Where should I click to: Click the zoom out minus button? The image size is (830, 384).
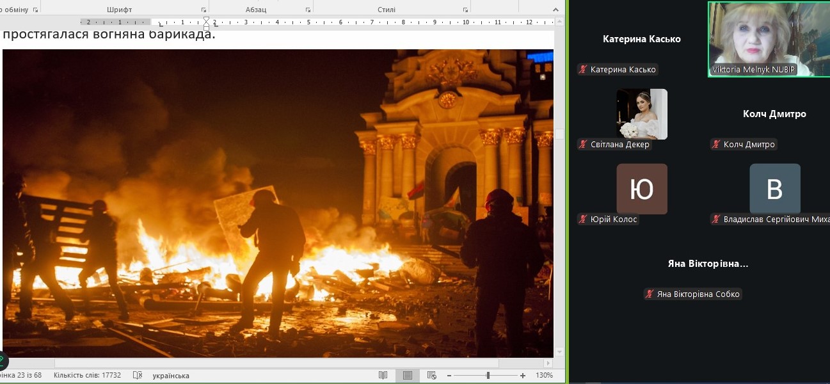(449, 376)
